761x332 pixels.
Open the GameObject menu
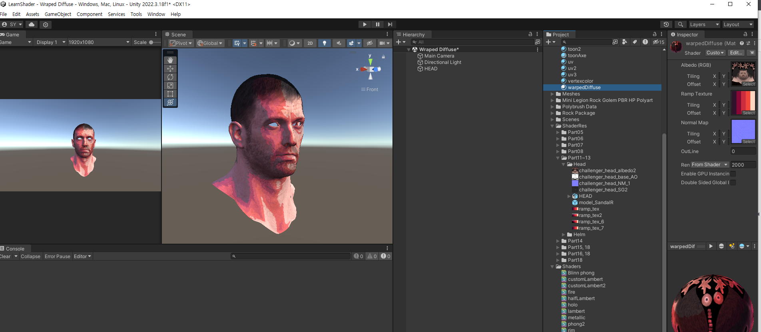[58, 14]
